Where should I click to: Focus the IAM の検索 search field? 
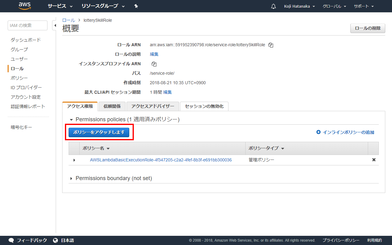tap(28, 25)
